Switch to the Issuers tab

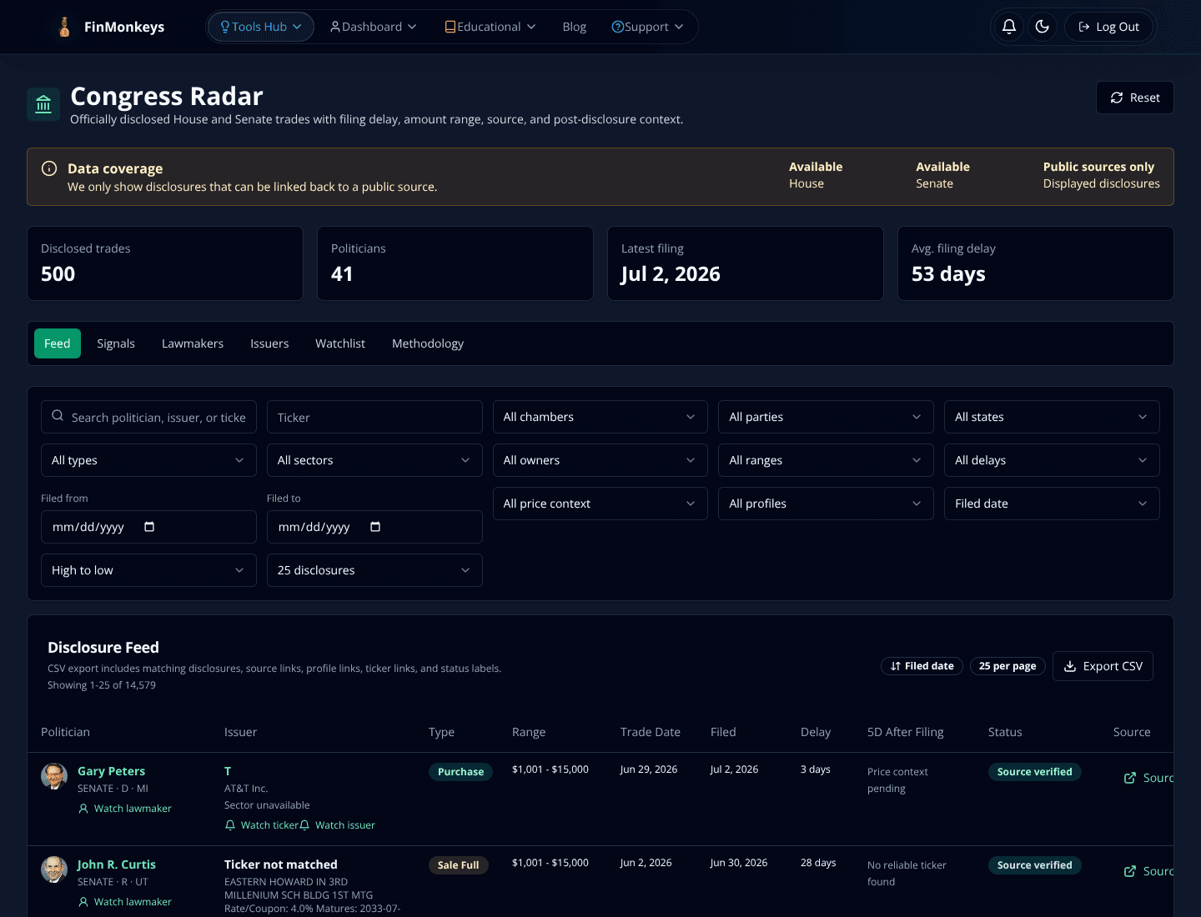(269, 343)
